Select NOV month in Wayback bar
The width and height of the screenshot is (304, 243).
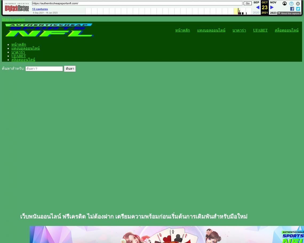pos(273,2)
